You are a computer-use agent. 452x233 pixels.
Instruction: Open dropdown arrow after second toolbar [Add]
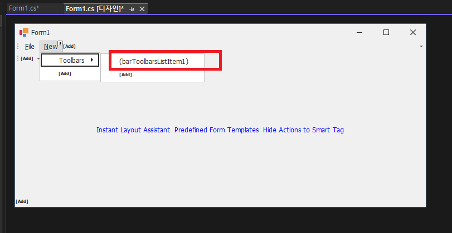click(38, 59)
